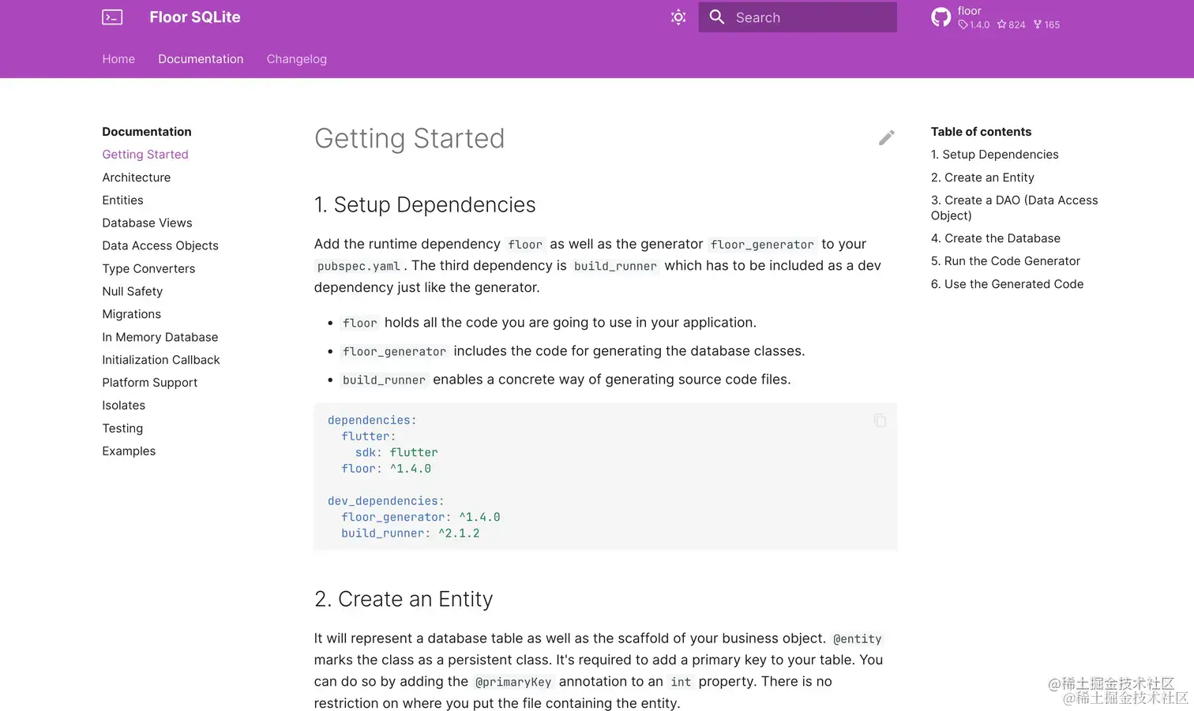Jump to 3. Create a DAO section
The height and width of the screenshot is (711, 1194).
[x=1015, y=208]
